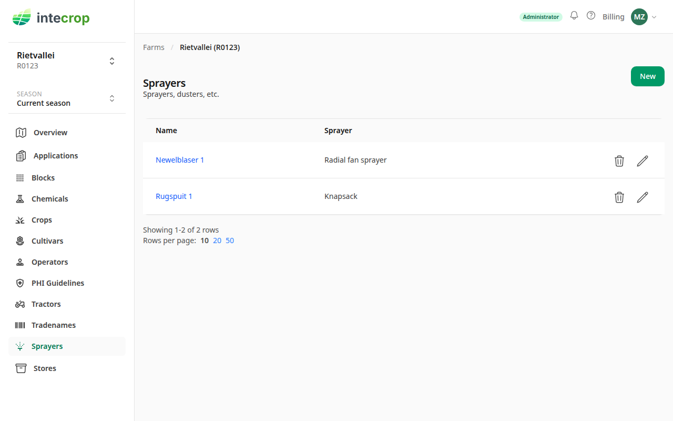This screenshot has height=421, width=673.
Task: Go back to Farms breadcrumb
Action: pos(154,47)
